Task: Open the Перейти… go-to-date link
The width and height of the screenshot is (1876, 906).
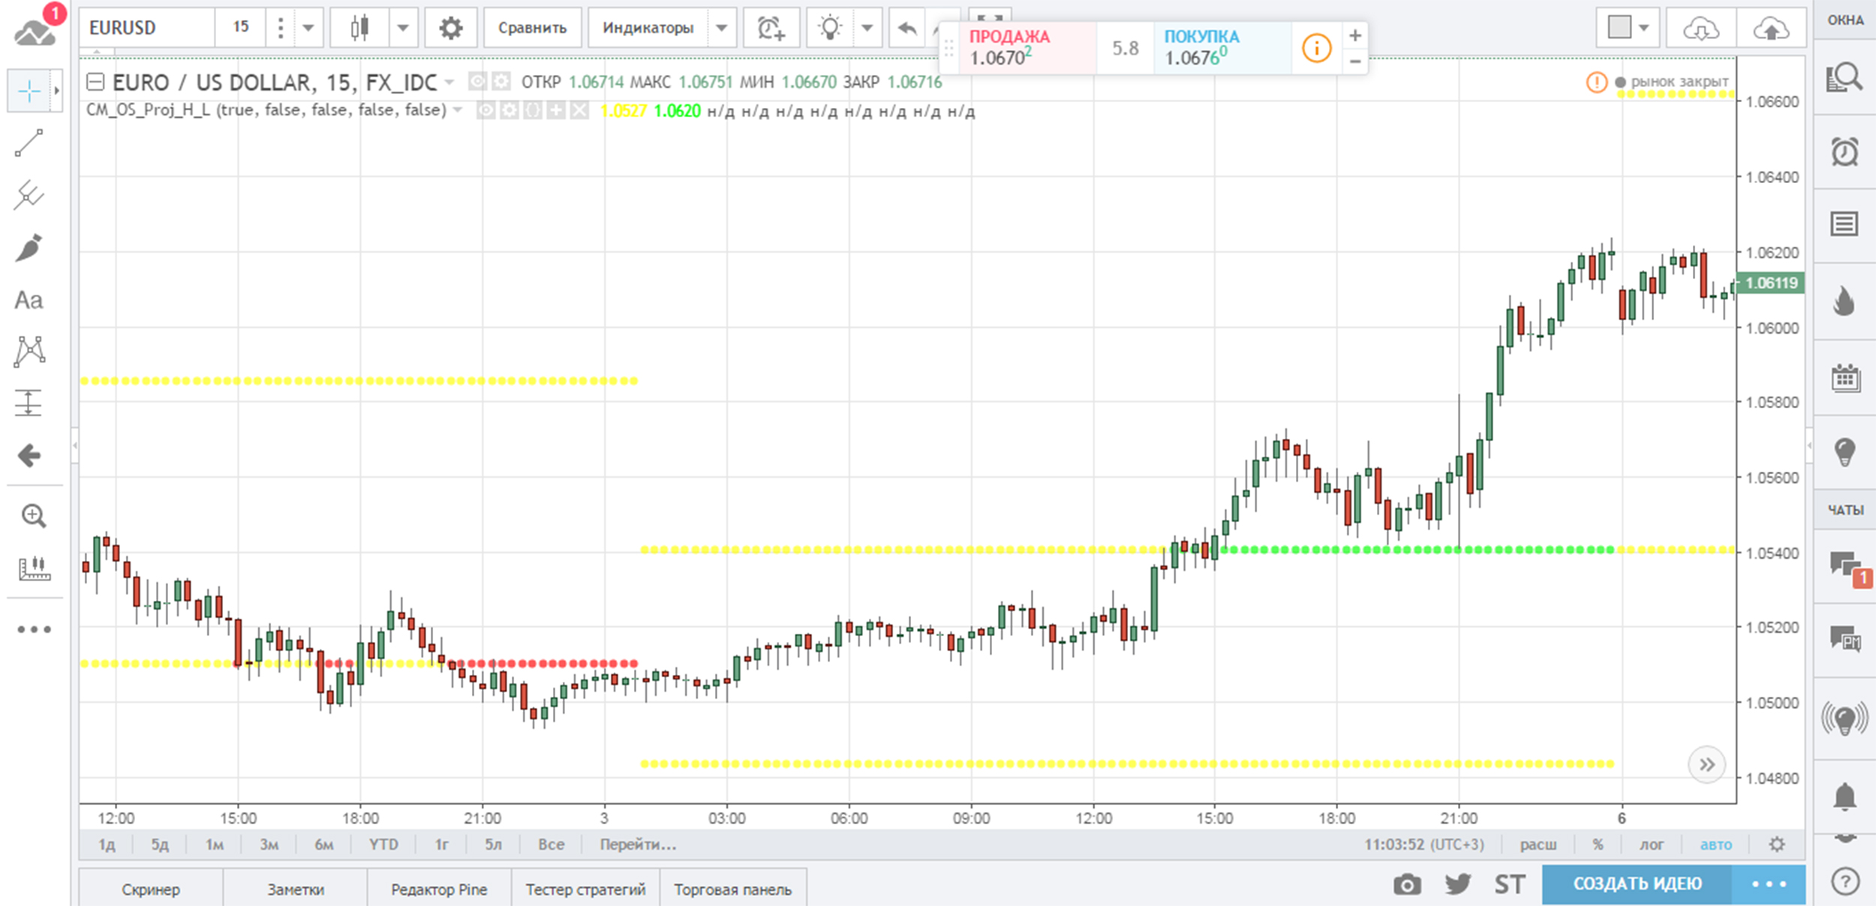Action: [x=638, y=844]
